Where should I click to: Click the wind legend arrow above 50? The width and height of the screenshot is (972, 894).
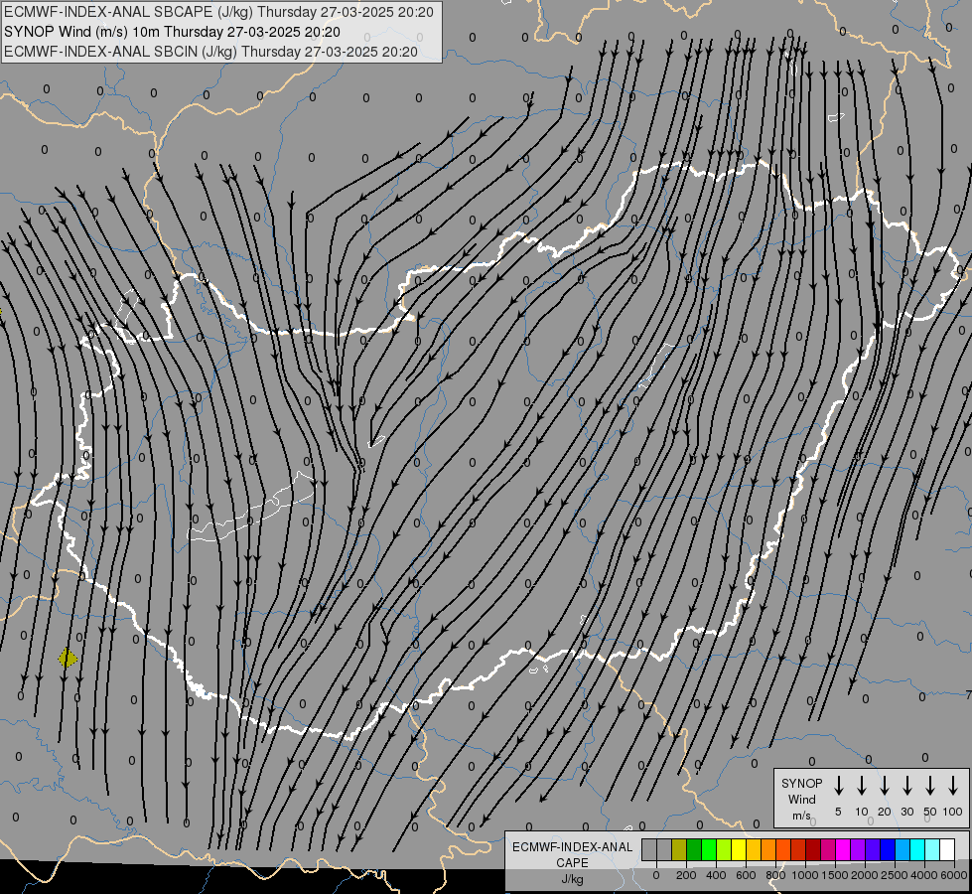pos(930,785)
